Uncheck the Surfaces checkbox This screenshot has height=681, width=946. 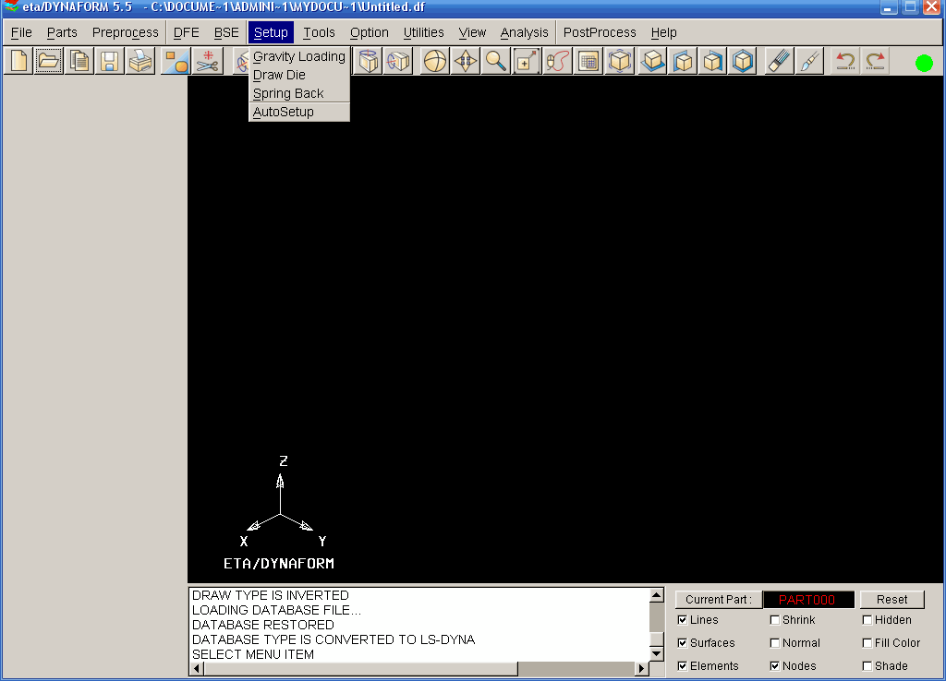683,643
